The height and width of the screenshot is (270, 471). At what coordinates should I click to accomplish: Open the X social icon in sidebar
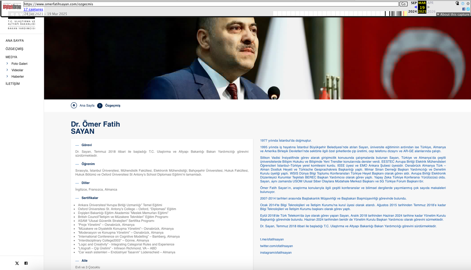coord(17,263)
